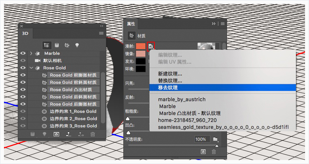309x164 pixels.
Task: Filter 3D panel by meshes
Action: 57,45
